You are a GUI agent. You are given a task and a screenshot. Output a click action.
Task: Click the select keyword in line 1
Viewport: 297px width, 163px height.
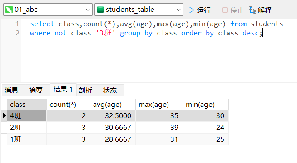pos(42,24)
